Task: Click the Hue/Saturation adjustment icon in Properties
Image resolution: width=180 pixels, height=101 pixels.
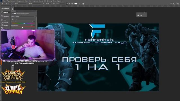Action: (13, 13)
